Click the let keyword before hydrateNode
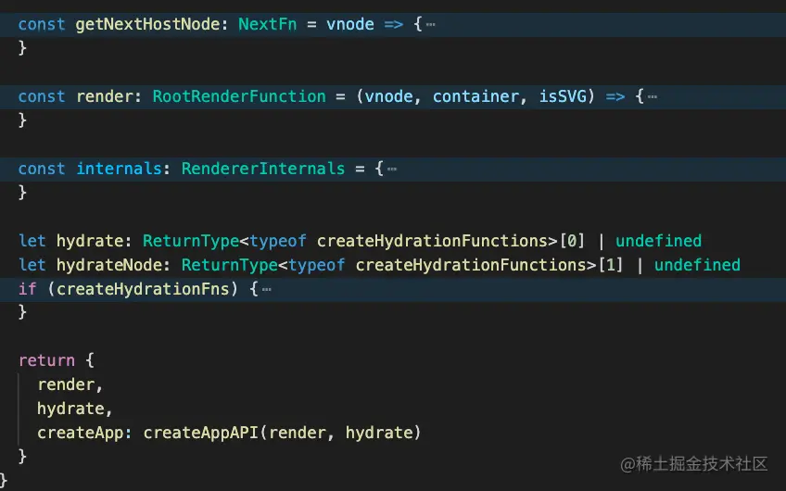This screenshot has height=491, width=786. [32, 265]
